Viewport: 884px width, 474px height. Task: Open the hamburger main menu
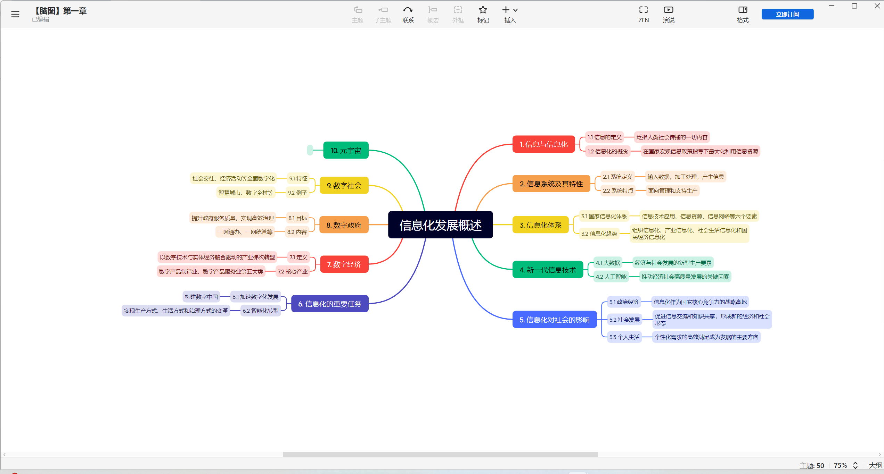pyautogui.click(x=15, y=14)
